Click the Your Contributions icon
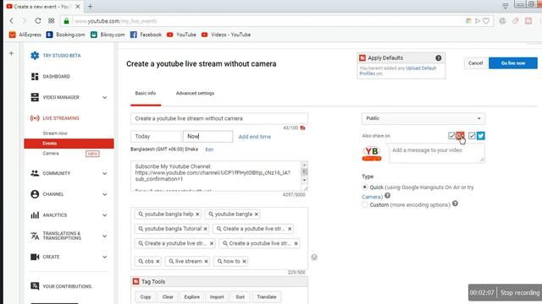 35,286
